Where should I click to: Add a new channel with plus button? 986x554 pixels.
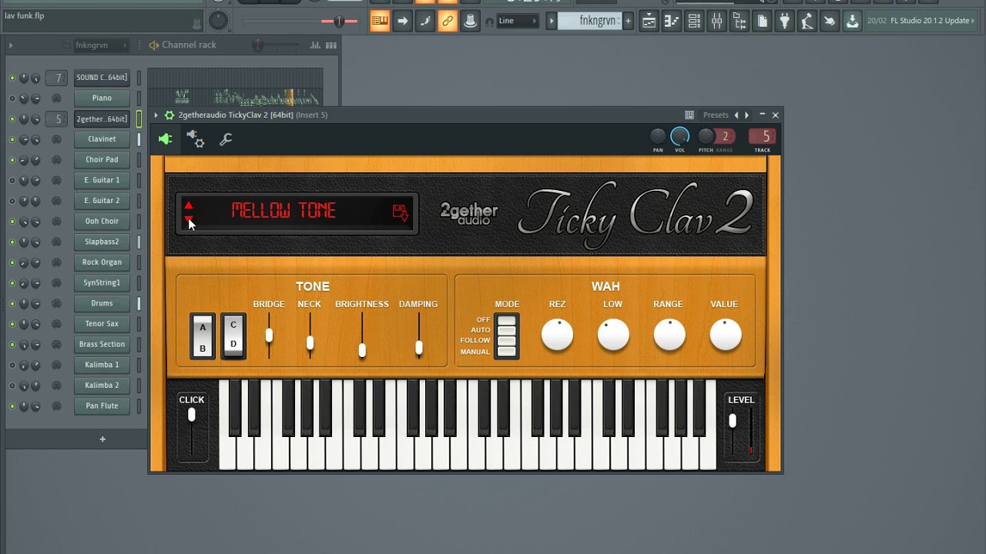(x=102, y=439)
